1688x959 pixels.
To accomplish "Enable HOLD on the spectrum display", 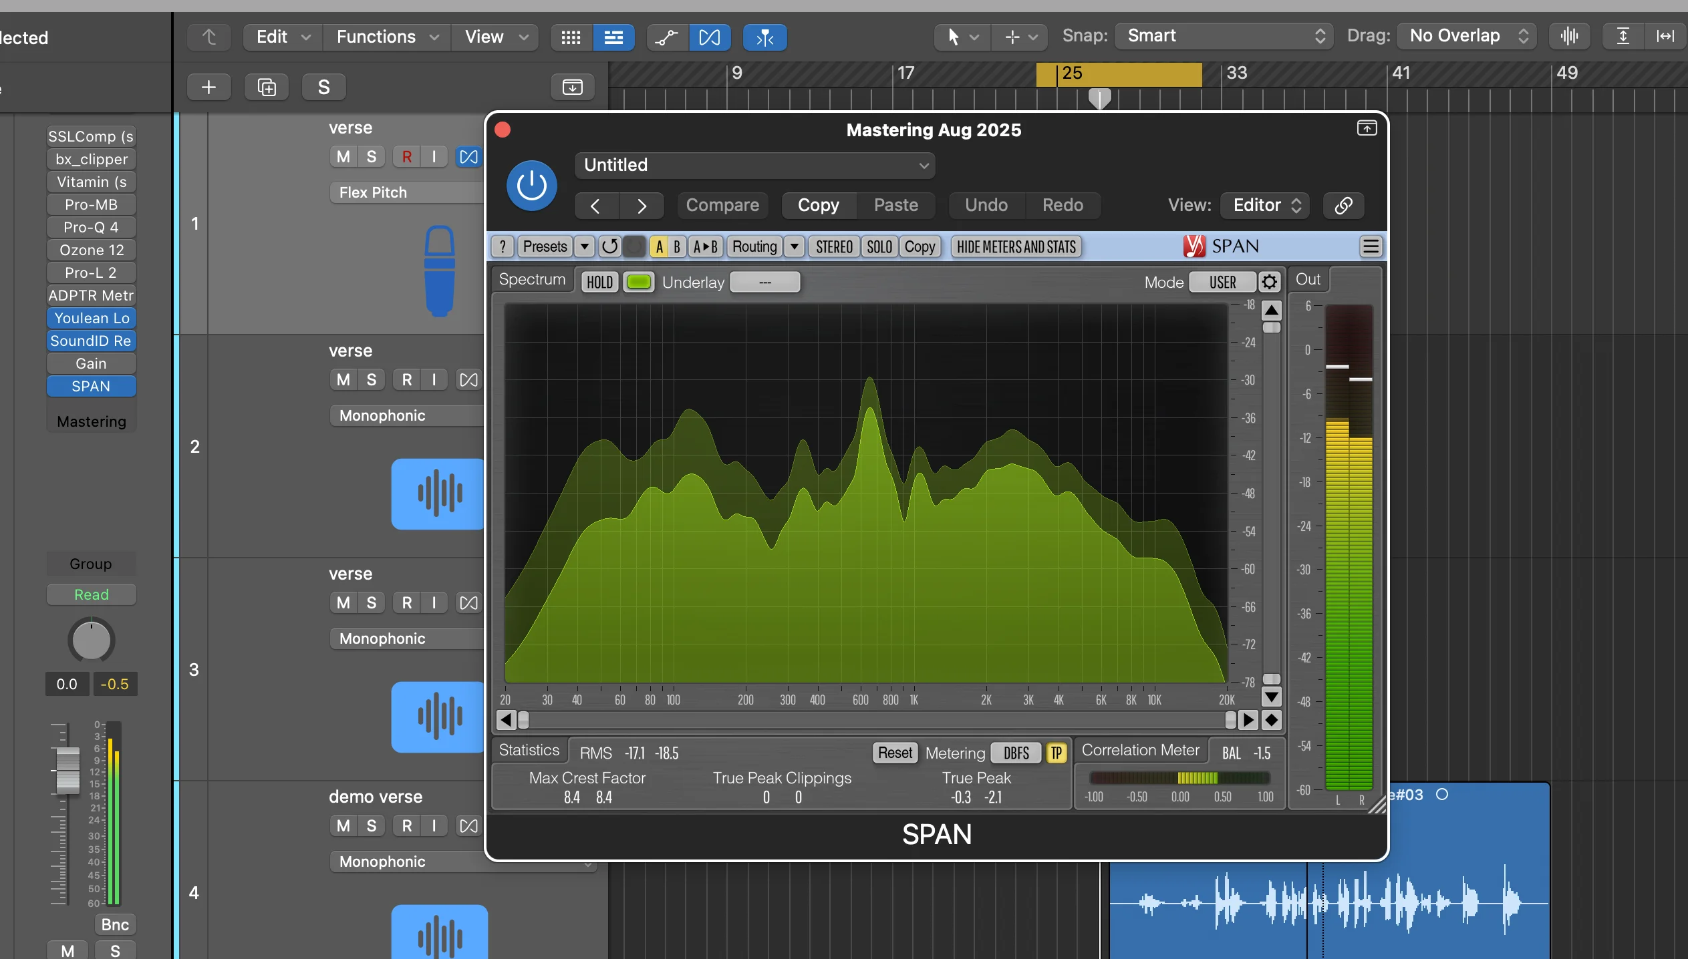I will click(x=598, y=281).
